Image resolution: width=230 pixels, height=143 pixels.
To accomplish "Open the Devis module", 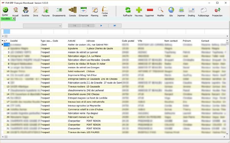I will 36,10.
